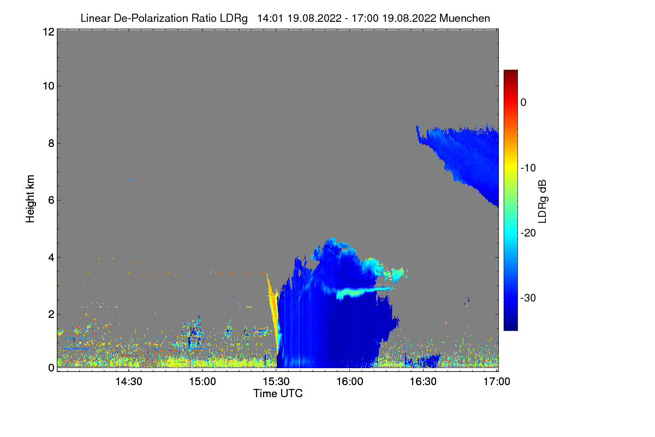Click the '6' height tick label
655x437 pixels.
click(x=50, y=200)
